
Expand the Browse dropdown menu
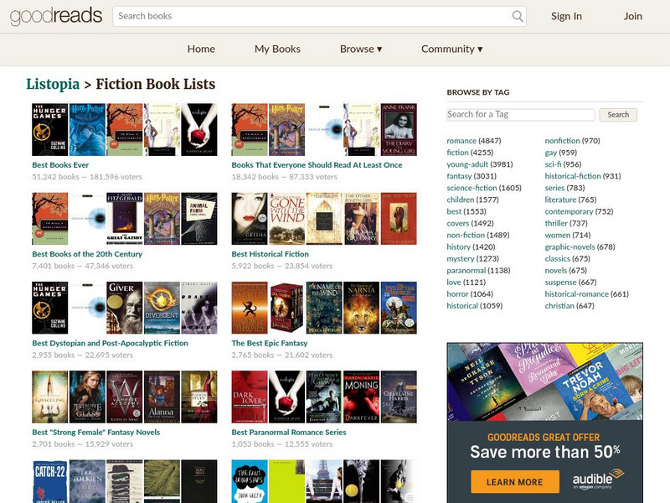(361, 49)
